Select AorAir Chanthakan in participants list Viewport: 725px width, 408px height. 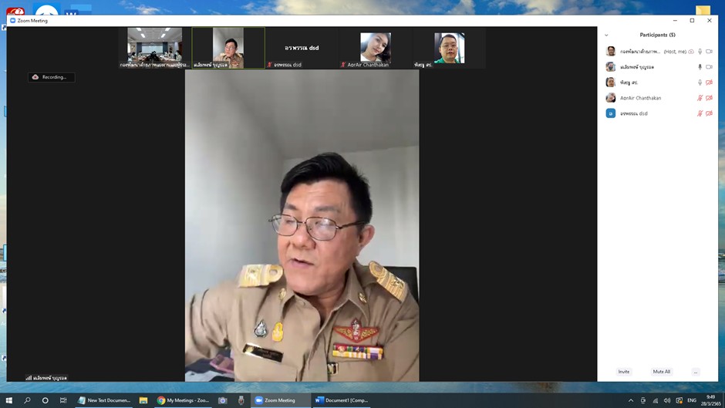pyautogui.click(x=640, y=98)
